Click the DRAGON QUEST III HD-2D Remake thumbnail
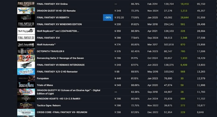Viewport: 217px width, 117px height. tap(26, 11)
